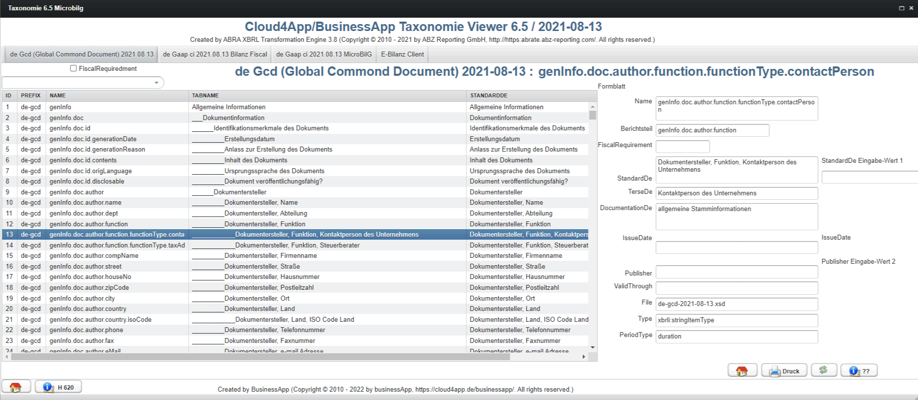Click the FiscalRequirement input field
Viewport: 918px width, 400px height.
click(683, 147)
